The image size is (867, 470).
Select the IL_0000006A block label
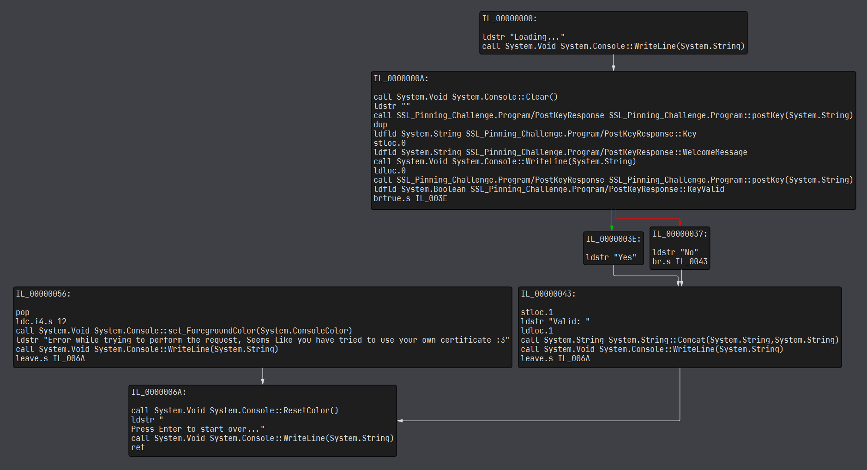pos(158,392)
